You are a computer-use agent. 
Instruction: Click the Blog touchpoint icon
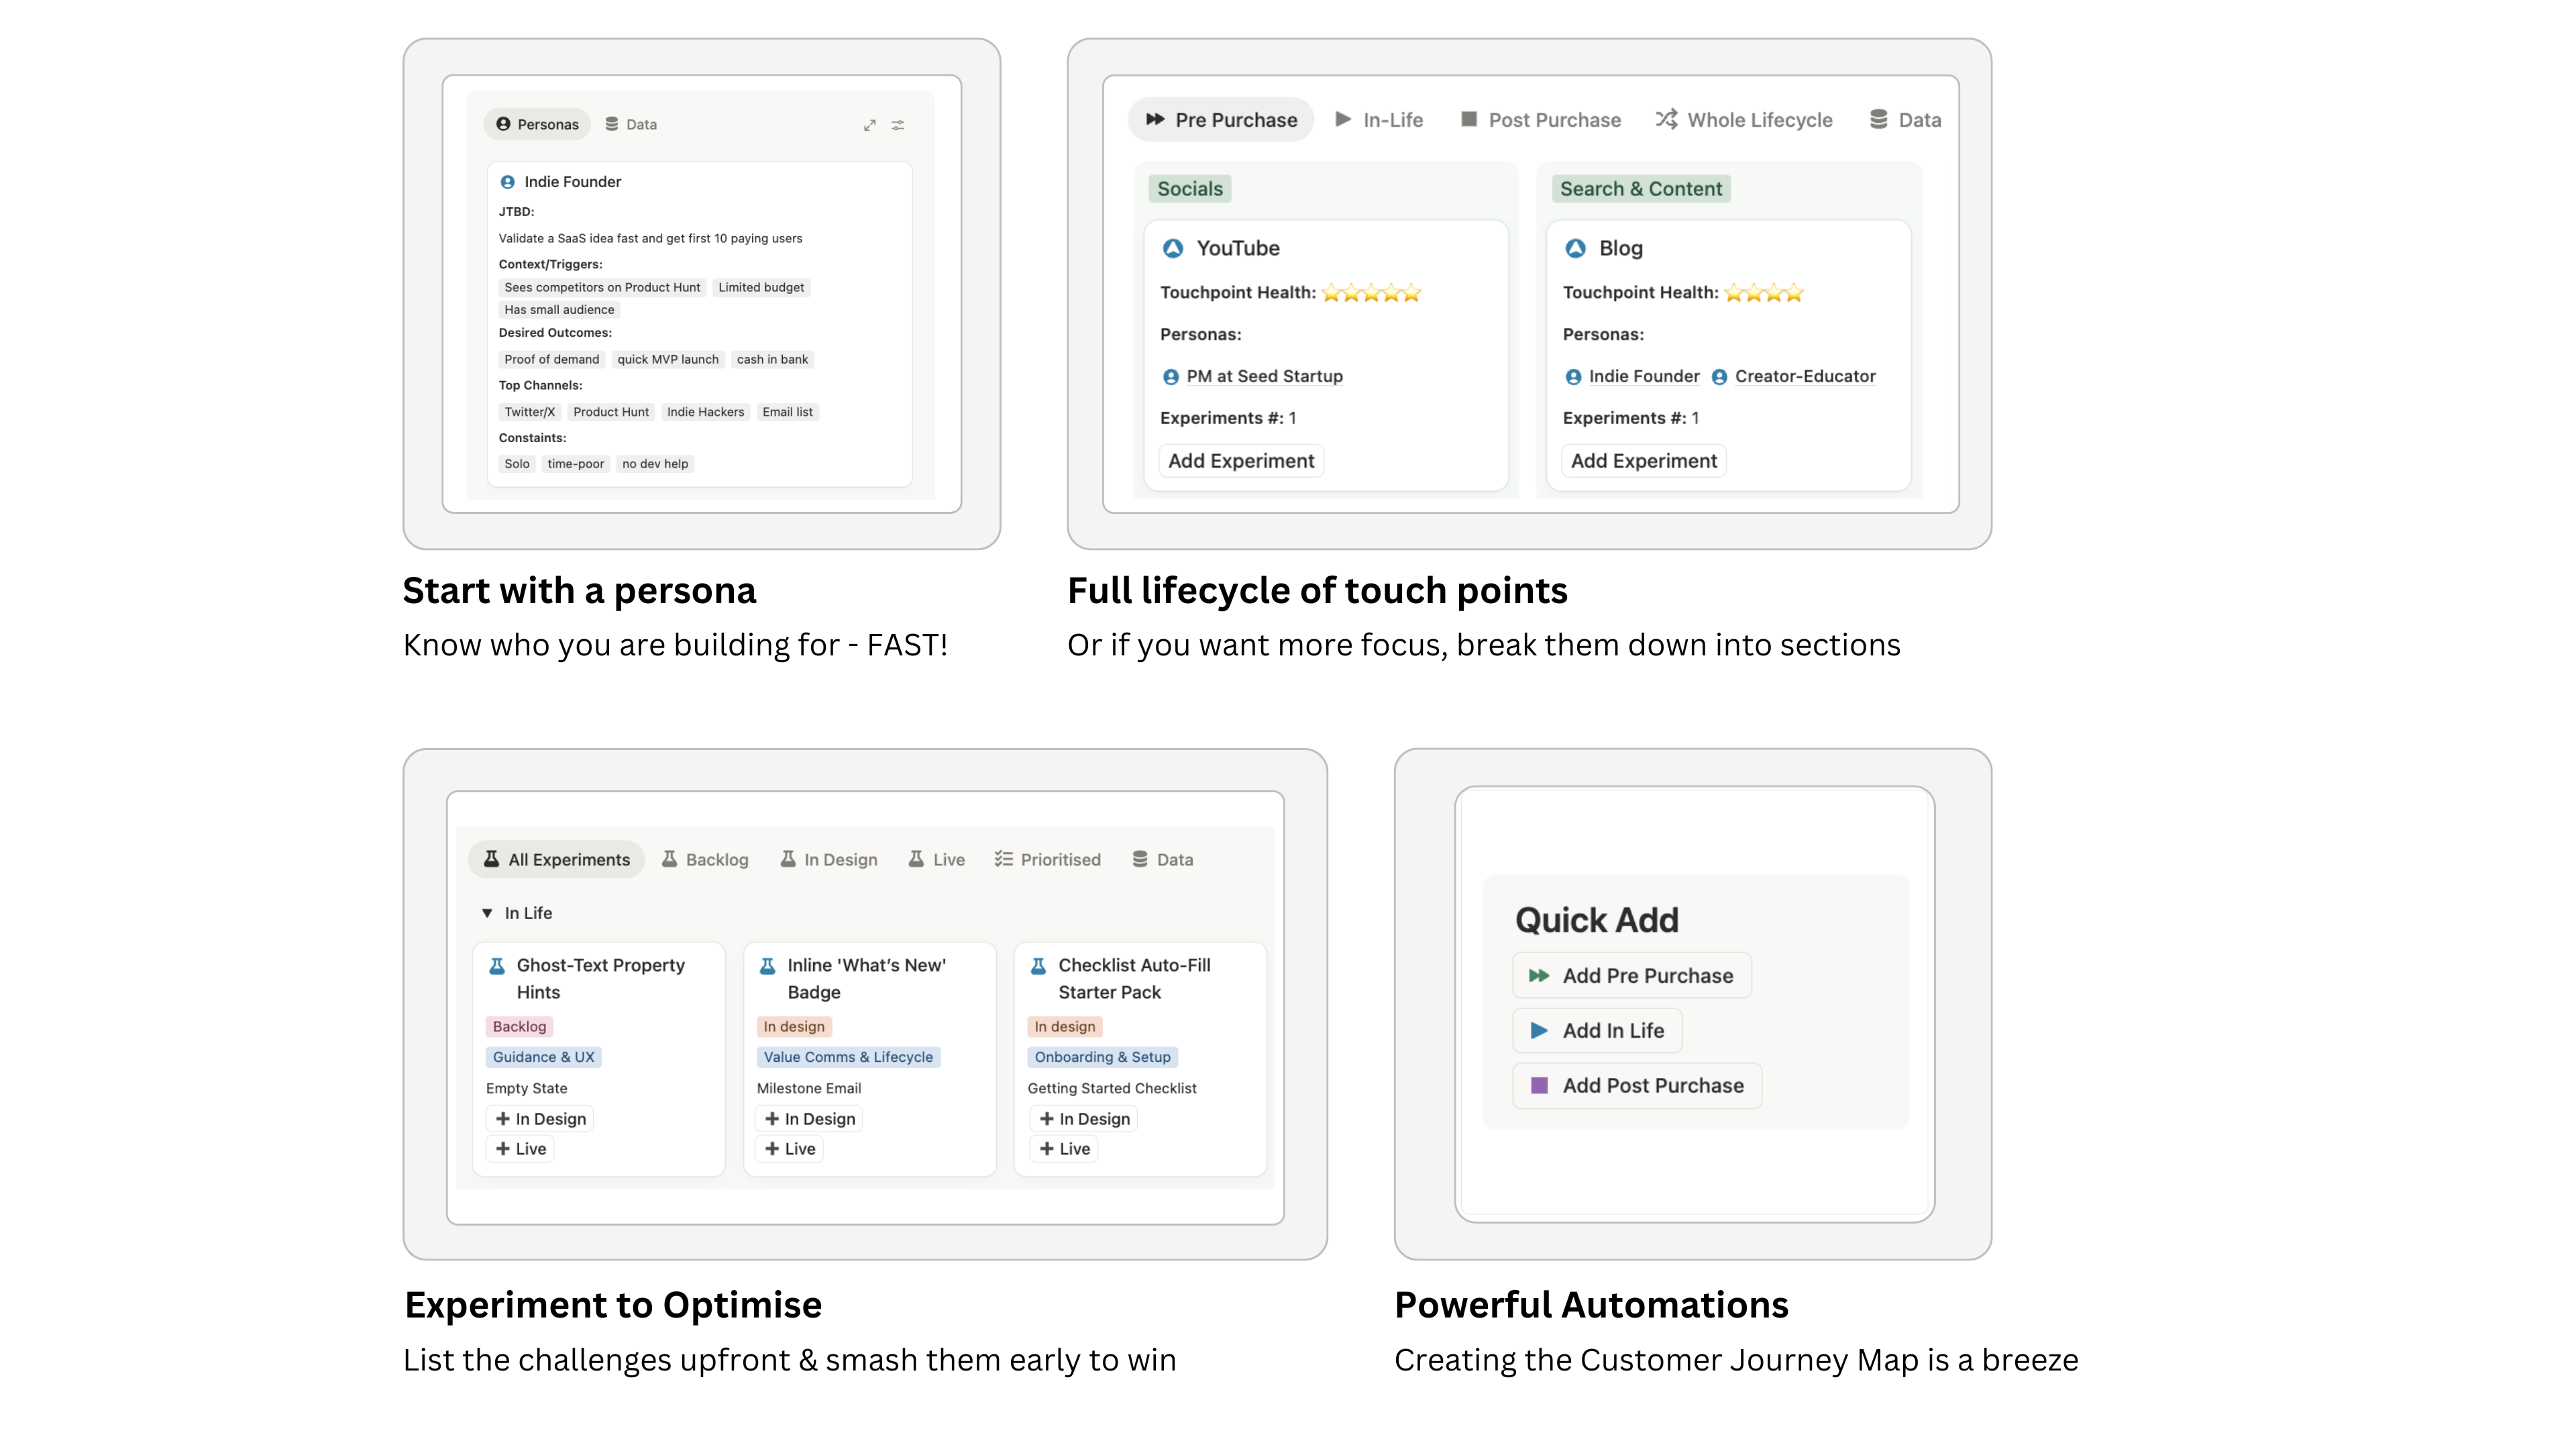[1575, 248]
